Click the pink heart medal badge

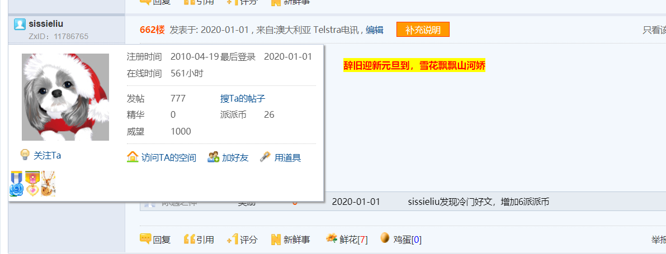(x=32, y=184)
